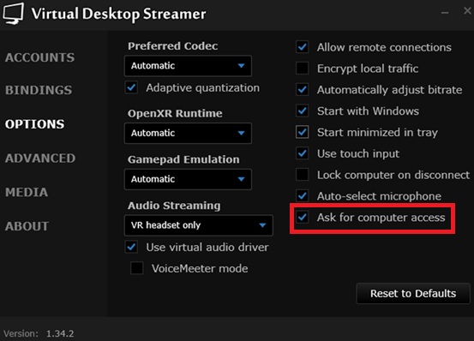Disable Adaptive quantization checkbox
Viewport: 474px width, 341px height.
[x=131, y=87]
